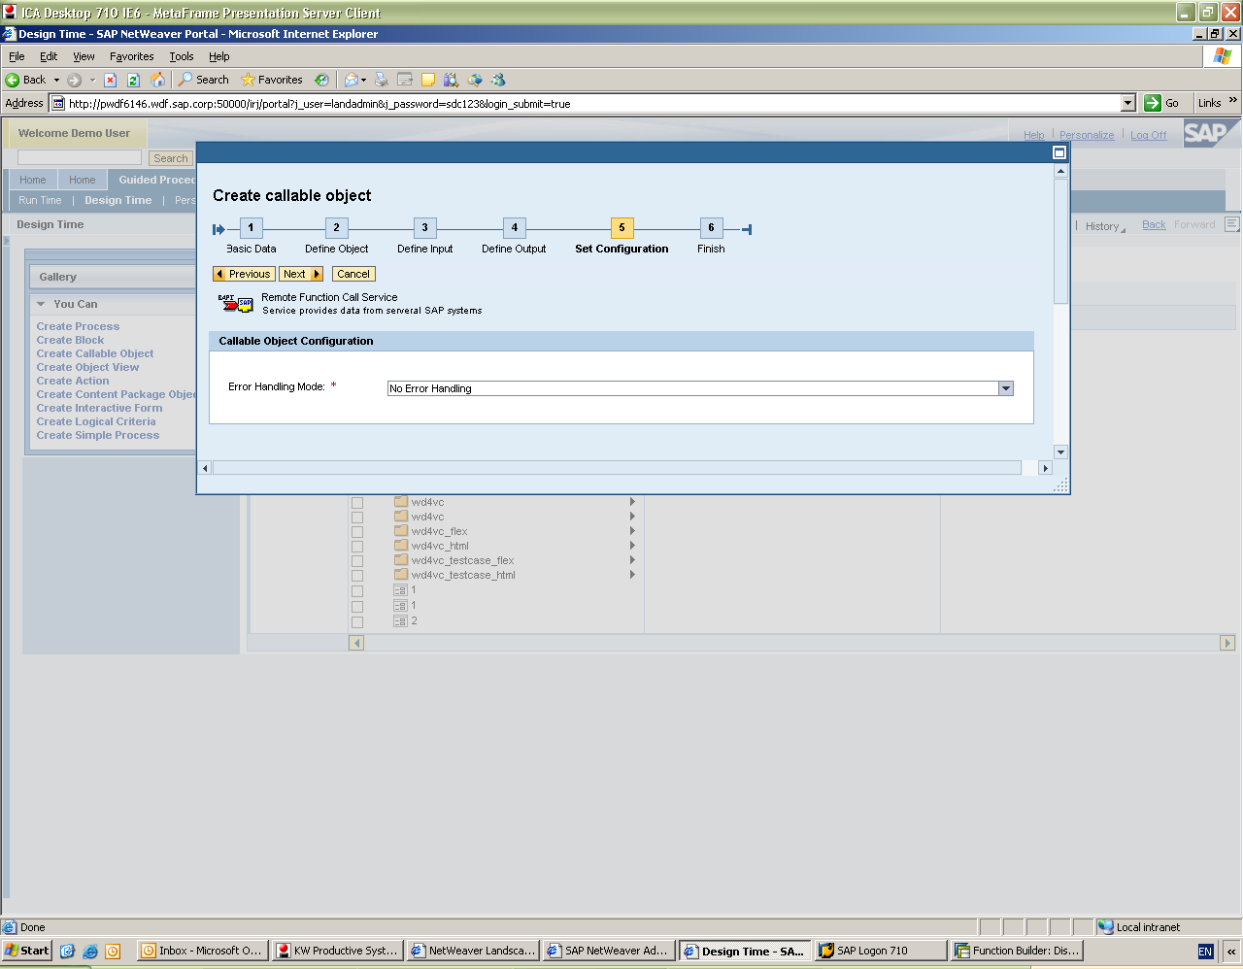The height and width of the screenshot is (969, 1243).
Task: Tick the checkbox for wd4vc_flex
Action: (357, 532)
